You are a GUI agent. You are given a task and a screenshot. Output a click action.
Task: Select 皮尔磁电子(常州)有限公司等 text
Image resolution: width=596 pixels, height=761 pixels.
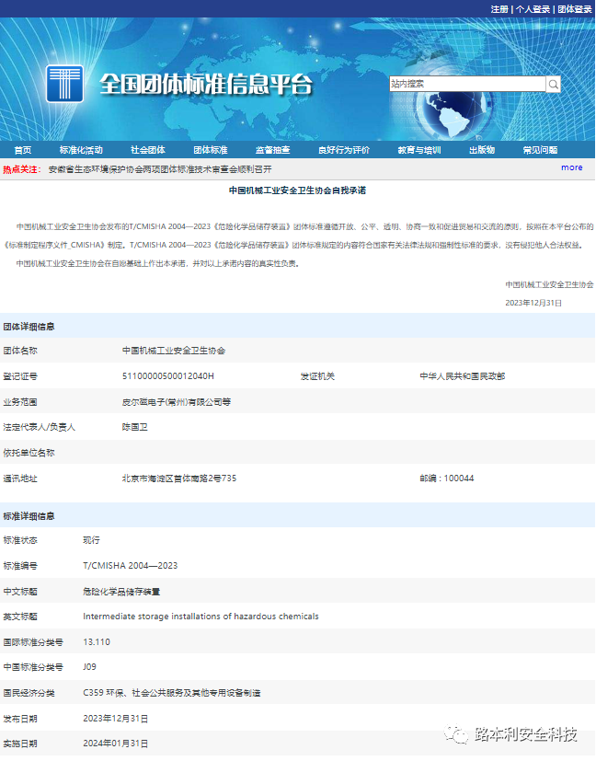[x=177, y=402]
